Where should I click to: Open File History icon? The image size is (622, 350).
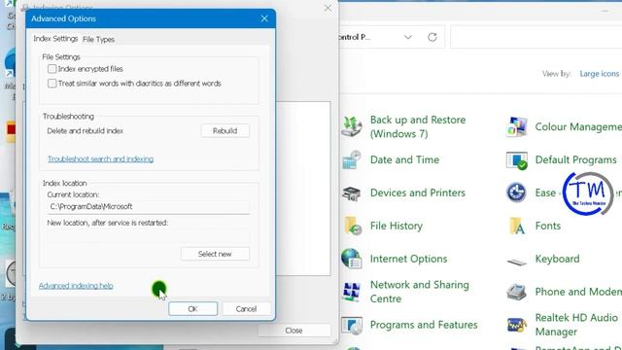pyautogui.click(x=353, y=226)
